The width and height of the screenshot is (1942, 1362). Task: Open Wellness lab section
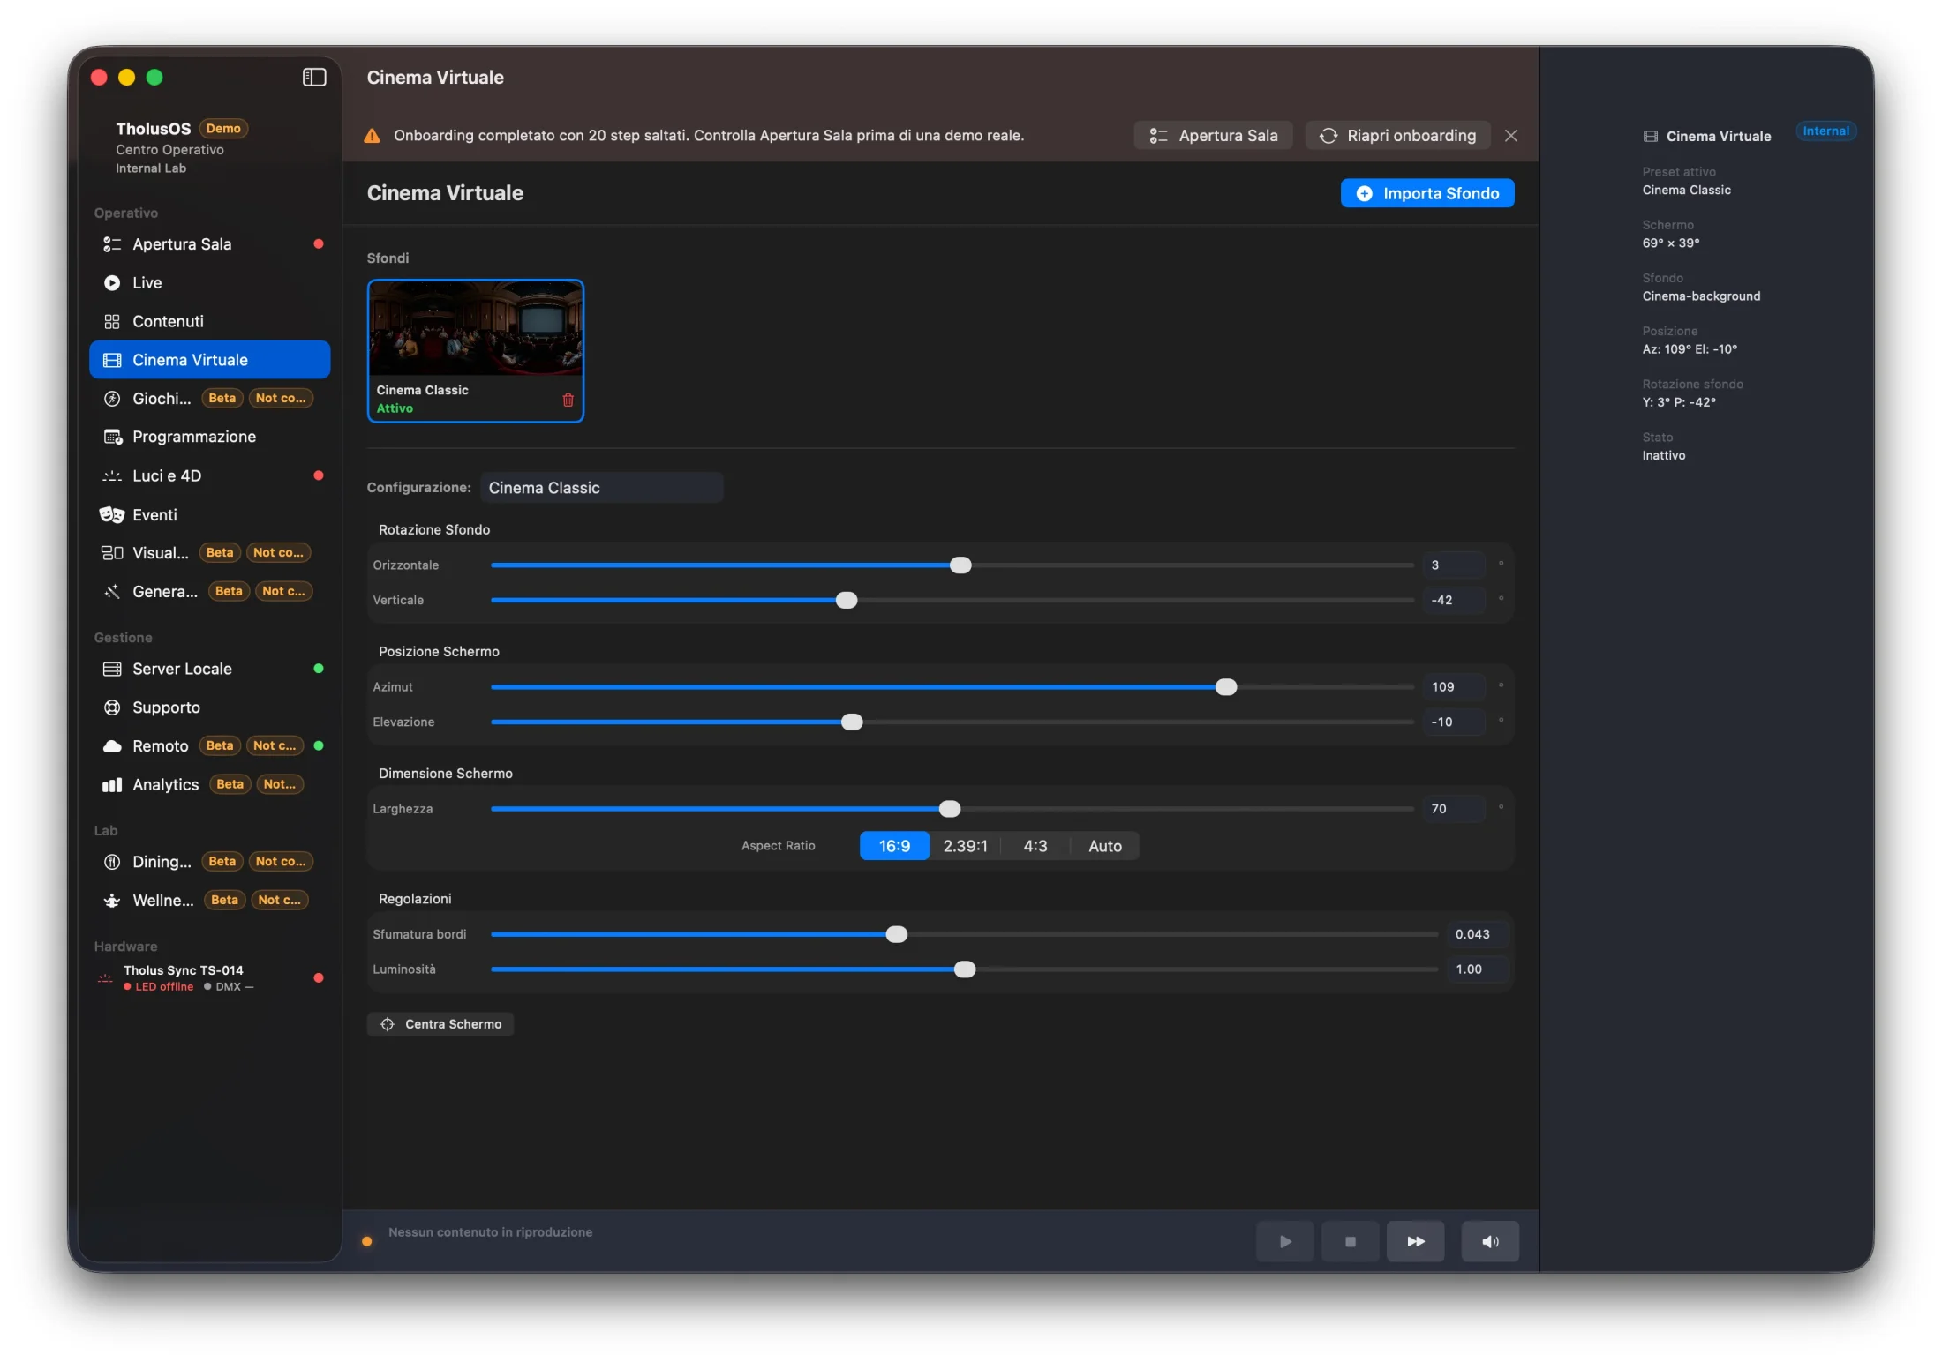pyautogui.click(x=210, y=901)
